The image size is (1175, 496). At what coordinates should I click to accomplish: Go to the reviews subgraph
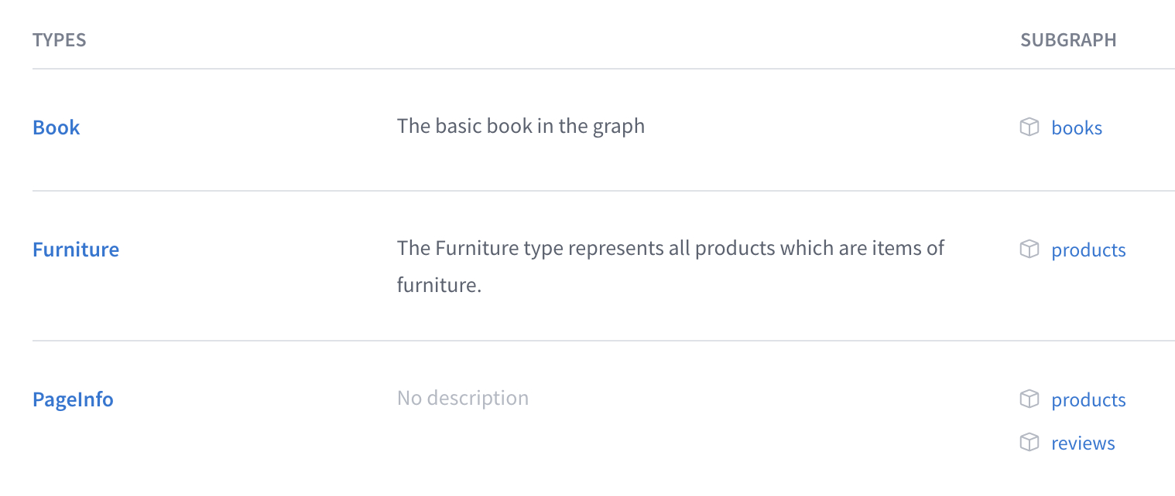click(1082, 443)
